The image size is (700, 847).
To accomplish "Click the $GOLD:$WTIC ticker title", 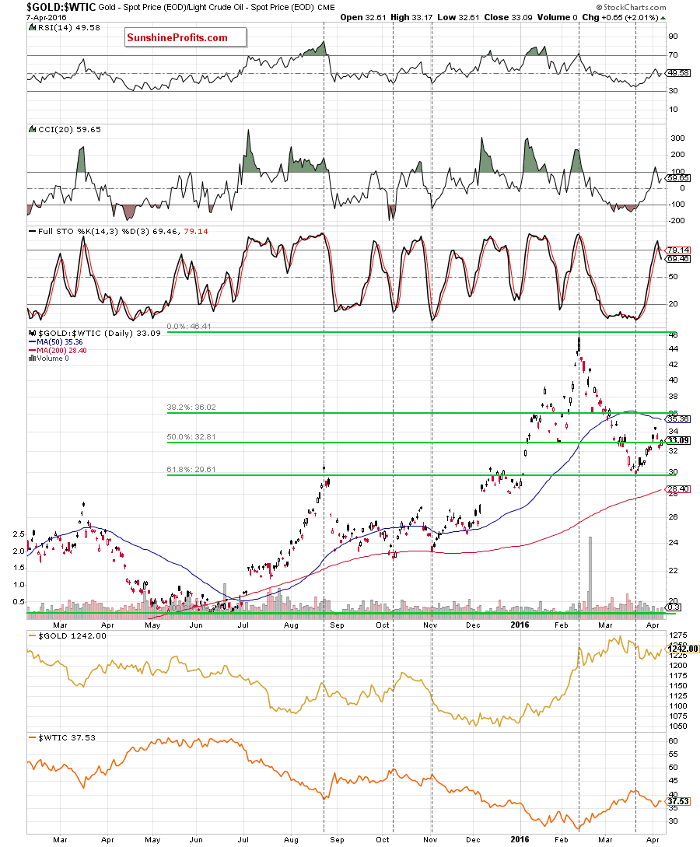I will click(x=61, y=7).
